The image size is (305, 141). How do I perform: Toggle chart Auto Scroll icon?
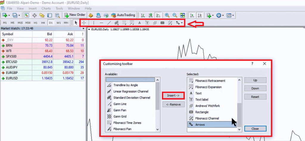(192, 15)
